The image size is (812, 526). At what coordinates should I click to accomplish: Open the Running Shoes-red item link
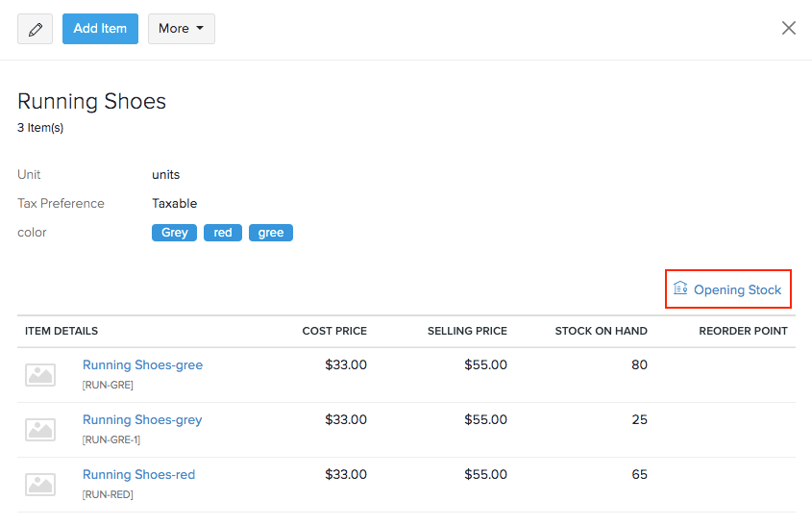[138, 475]
